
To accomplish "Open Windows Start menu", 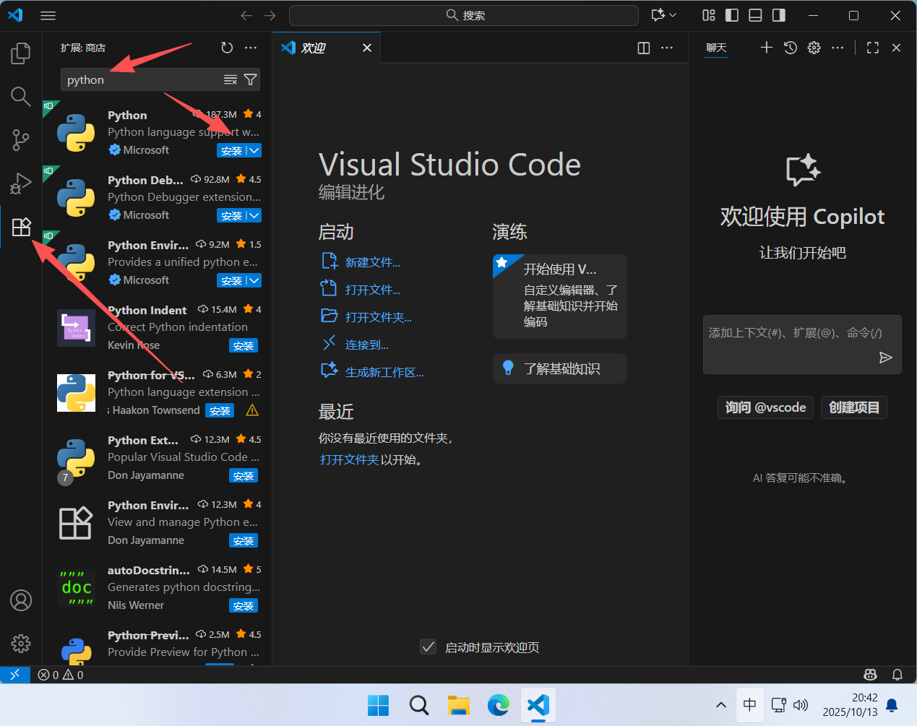I will click(x=379, y=705).
